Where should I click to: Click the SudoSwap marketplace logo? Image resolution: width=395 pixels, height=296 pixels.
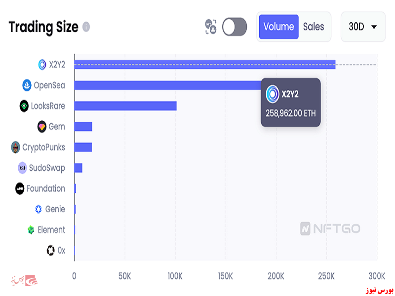click(x=22, y=168)
